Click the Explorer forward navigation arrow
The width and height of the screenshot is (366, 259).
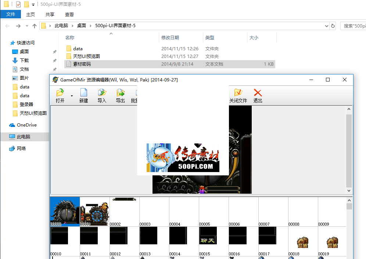coord(18,26)
